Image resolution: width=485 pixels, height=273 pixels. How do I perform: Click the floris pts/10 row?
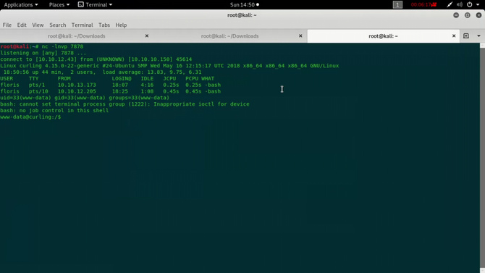click(x=111, y=91)
